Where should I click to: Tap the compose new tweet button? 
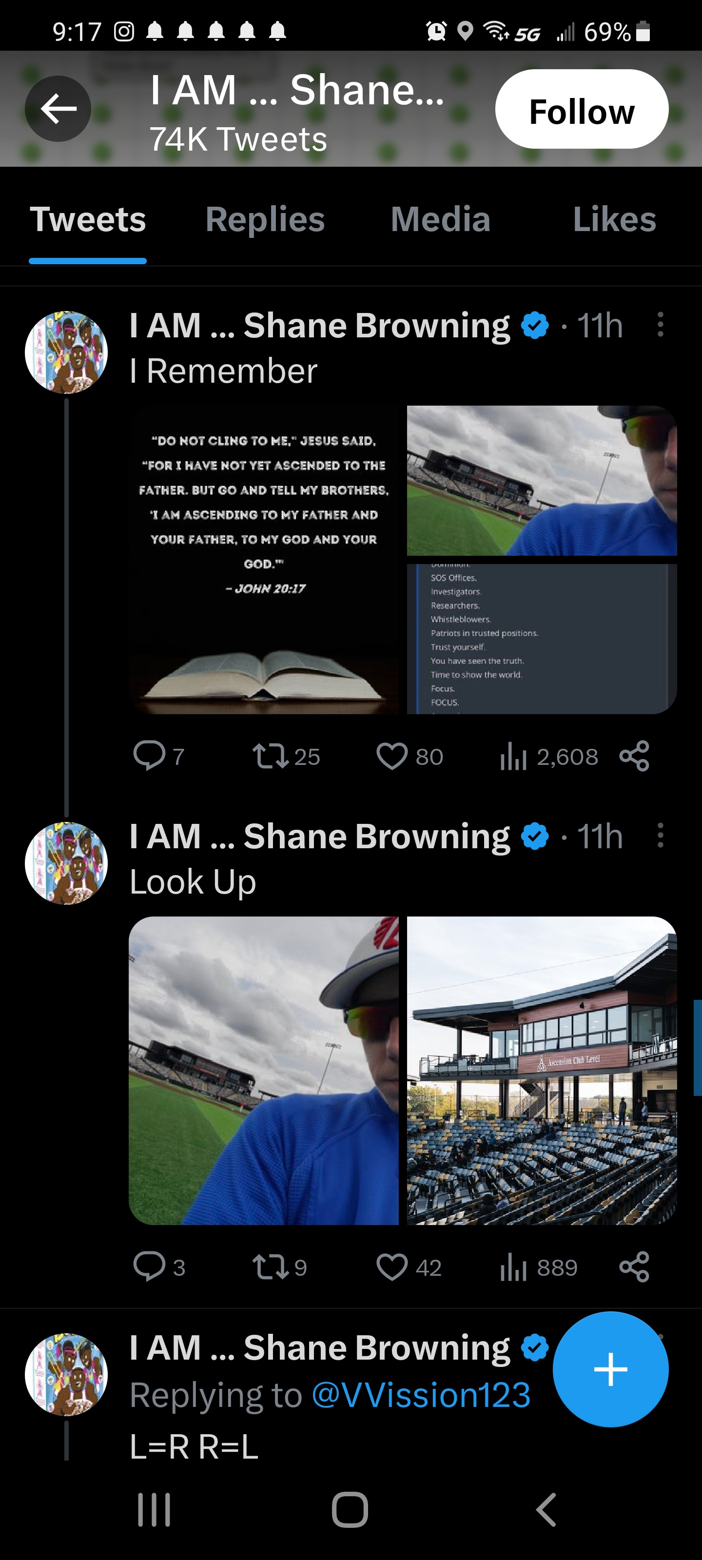tap(610, 1369)
